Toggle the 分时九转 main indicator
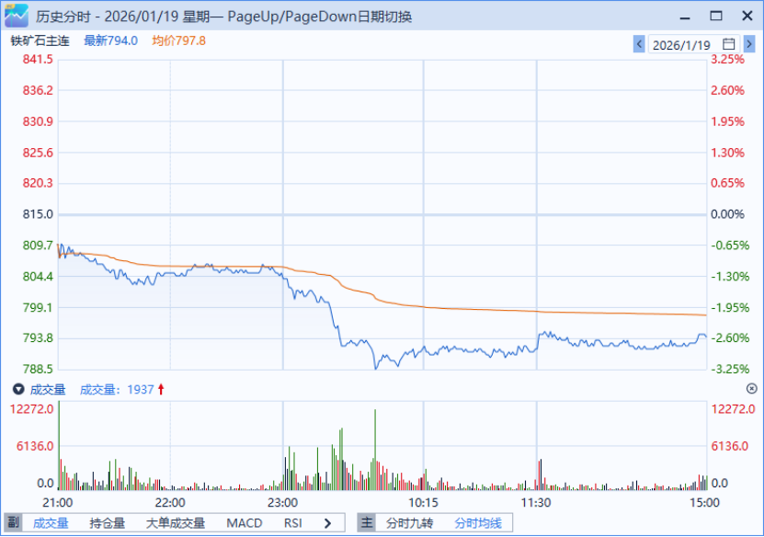This screenshot has width=764, height=537. (x=410, y=523)
